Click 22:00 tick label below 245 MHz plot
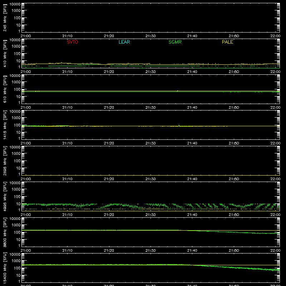This screenshot has height=286, width=286. pos(275,36)
